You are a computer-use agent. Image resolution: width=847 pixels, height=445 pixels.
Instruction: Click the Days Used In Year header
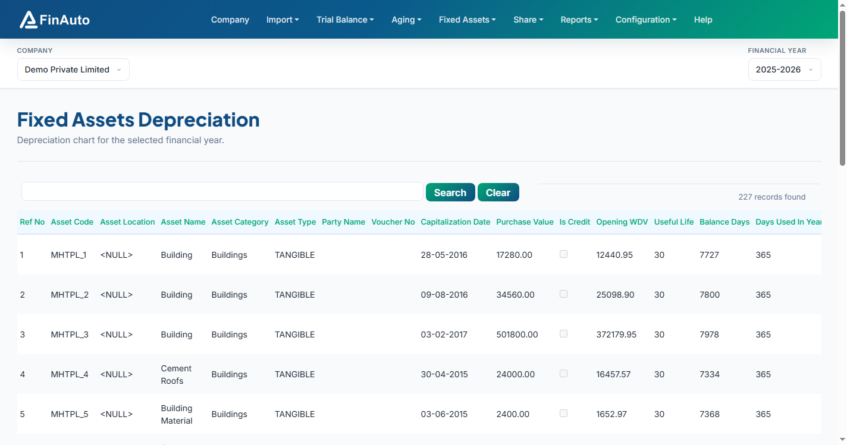(x=788, y=222)
